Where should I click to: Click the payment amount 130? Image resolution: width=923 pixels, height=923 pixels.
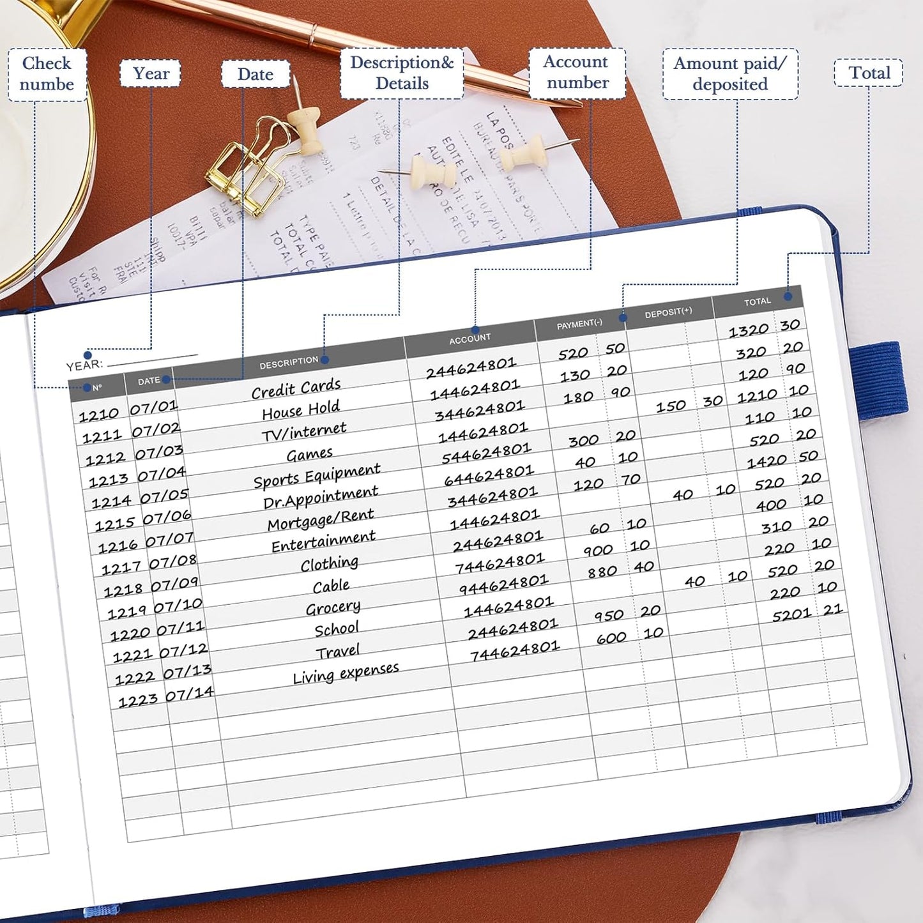point(576,376)
